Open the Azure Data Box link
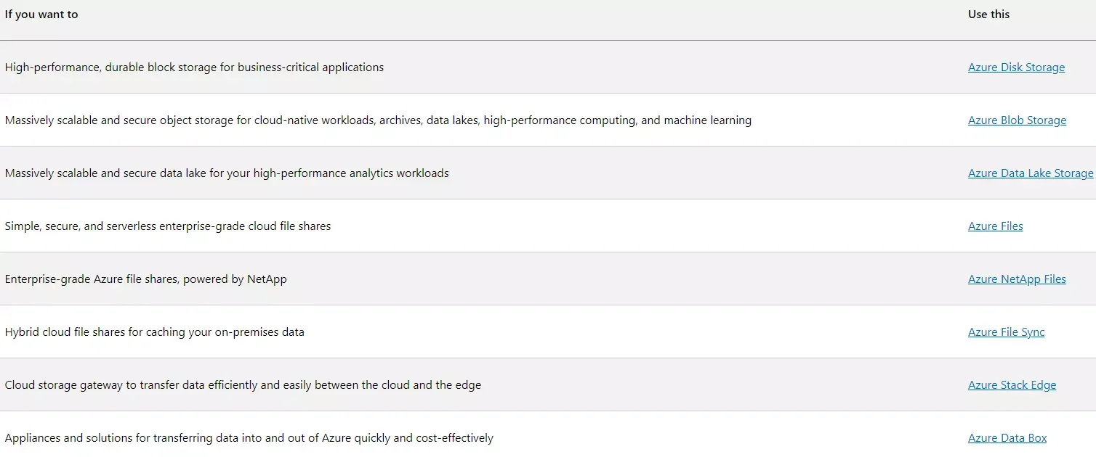 click(x=1007, y=437)
